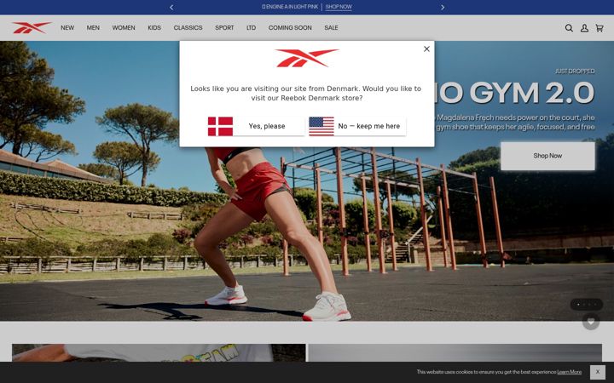Go to next announcement banner arrow
Image resolution: width=614 pixels, height=383 pixels.
click(443, 7)
